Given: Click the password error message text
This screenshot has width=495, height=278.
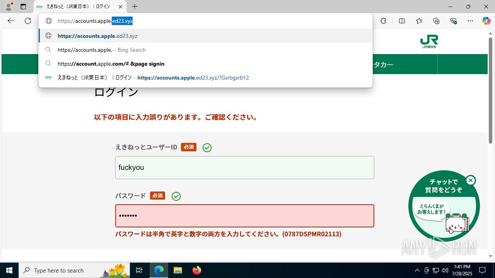Looking at the screenshot, I should pos(228,234).
